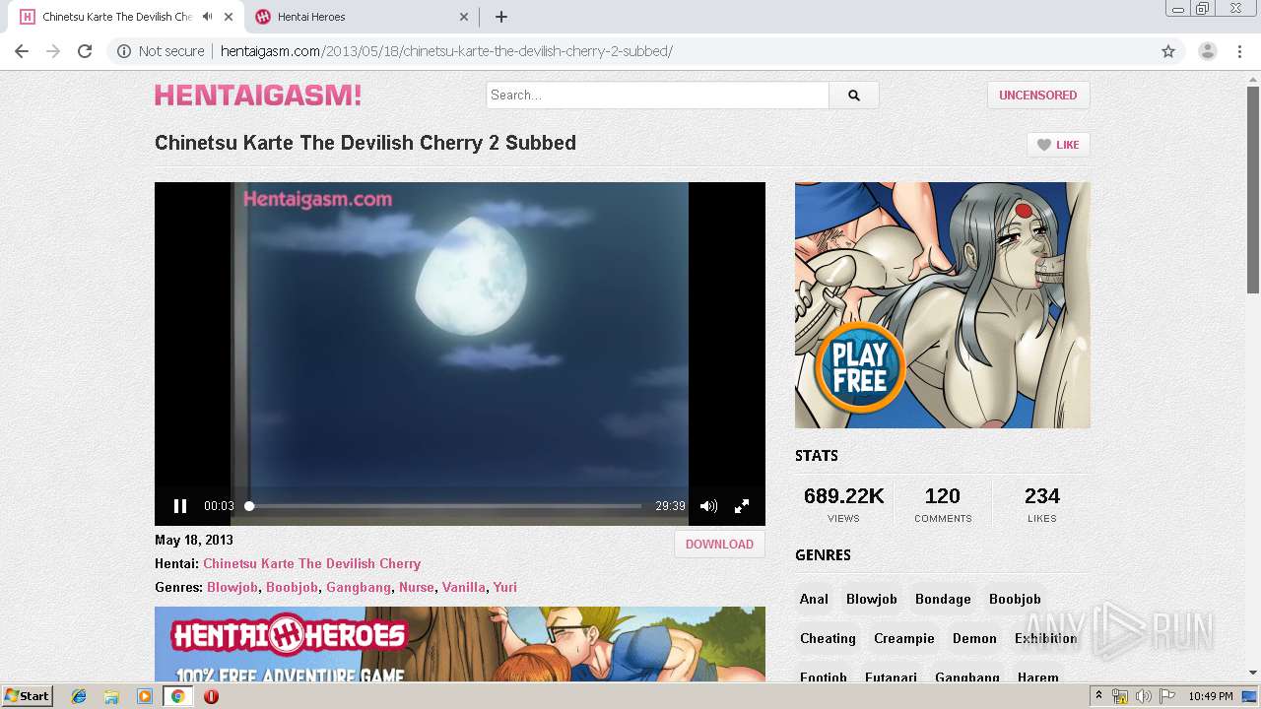This screenshot has width=1261, height=709.
Task: Select the Demon genre tag
Action: [x=974, y=638]
